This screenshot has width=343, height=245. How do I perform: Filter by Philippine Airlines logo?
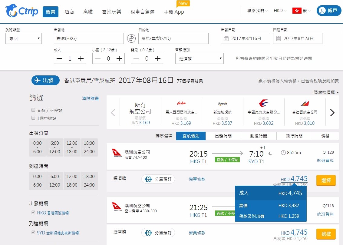click(305, 103)
